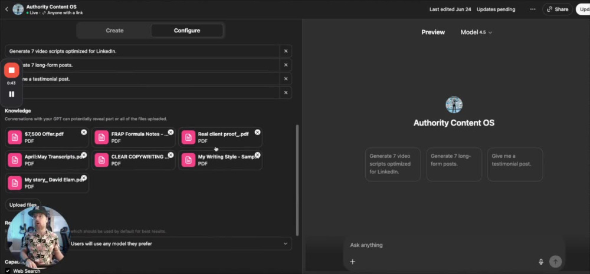Image resolution: width=590 pixels, height=274 pixels.
Task: Click the send arrow button
Action: 555,262
